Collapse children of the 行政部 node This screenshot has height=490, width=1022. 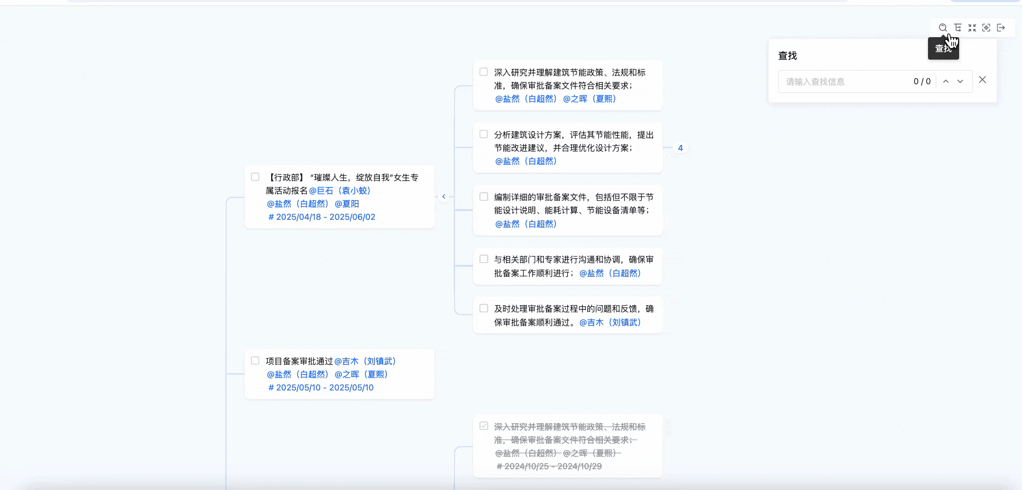click(444, 196)
